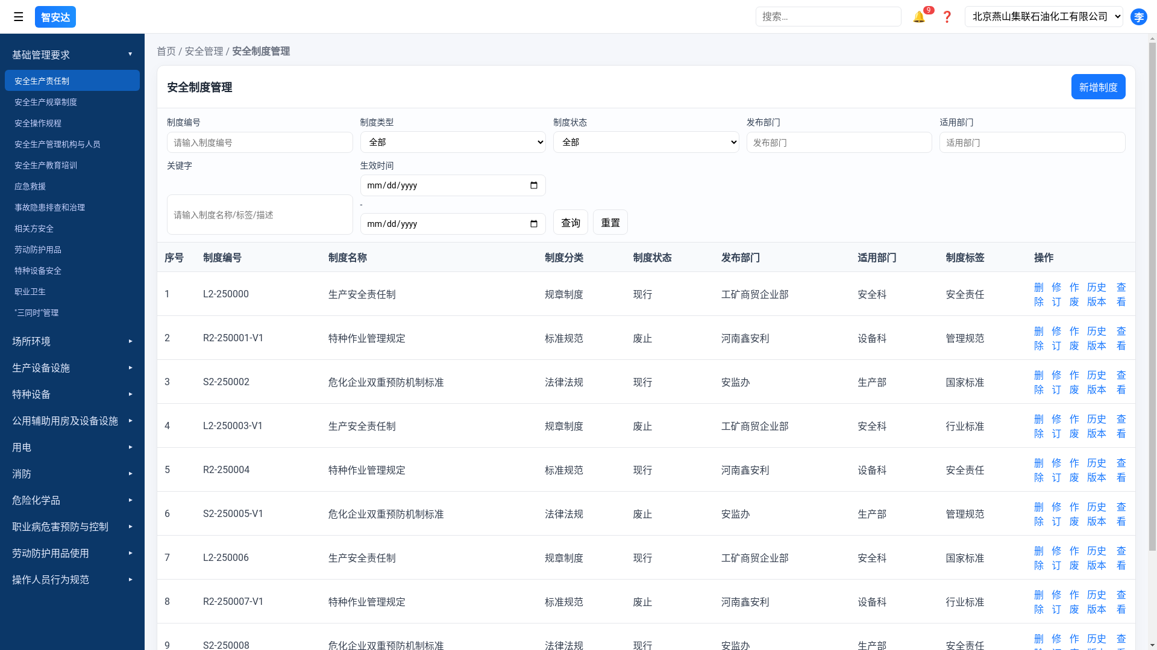Open 相关方安全 menu item

(x=72, y=228)
